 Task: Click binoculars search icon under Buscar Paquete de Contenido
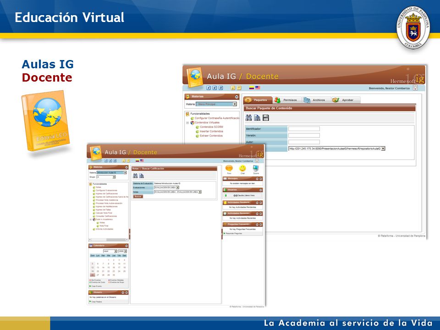[x=248, y=118]
